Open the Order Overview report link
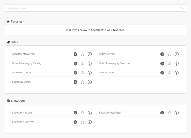 pos(107,54)
